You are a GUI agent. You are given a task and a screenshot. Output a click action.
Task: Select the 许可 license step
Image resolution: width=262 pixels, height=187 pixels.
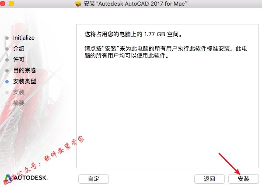(x=19, y=59)
